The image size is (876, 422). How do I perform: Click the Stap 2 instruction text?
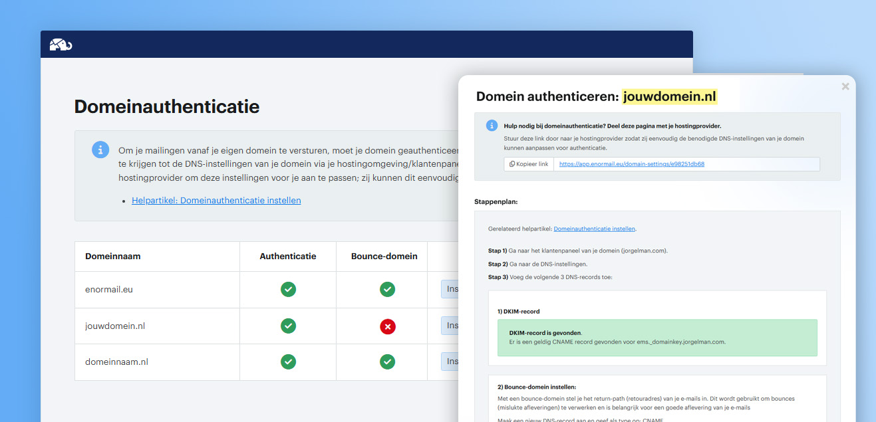tap(537, 264)
